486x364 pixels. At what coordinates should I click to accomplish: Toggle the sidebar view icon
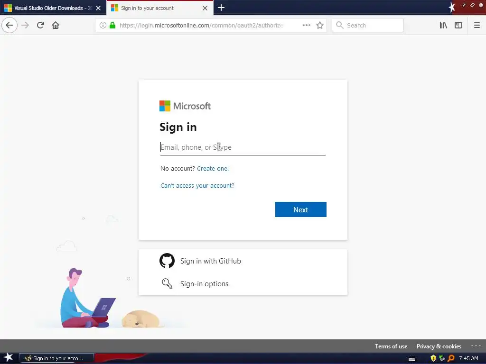(x=458, y=25)
